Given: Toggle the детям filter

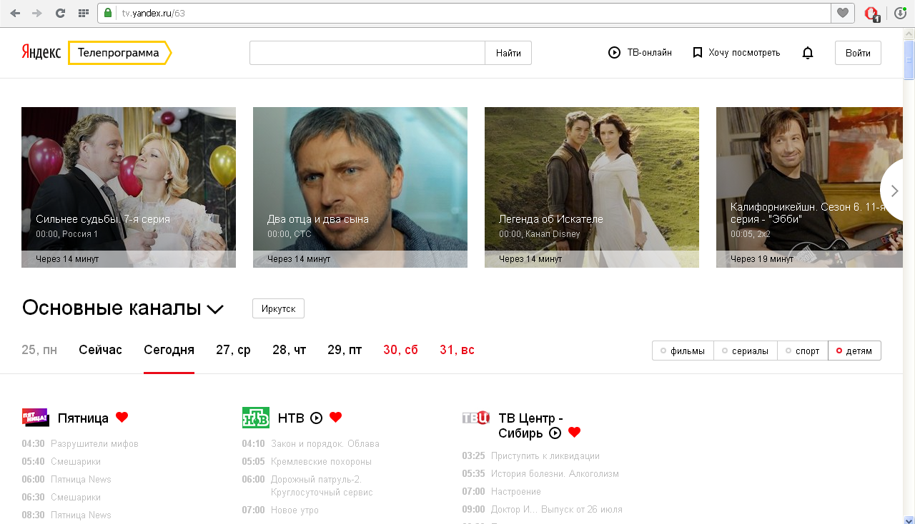Looking at the screenshot, I should (854, 351).
